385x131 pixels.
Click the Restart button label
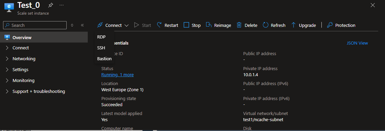point(171,25)
